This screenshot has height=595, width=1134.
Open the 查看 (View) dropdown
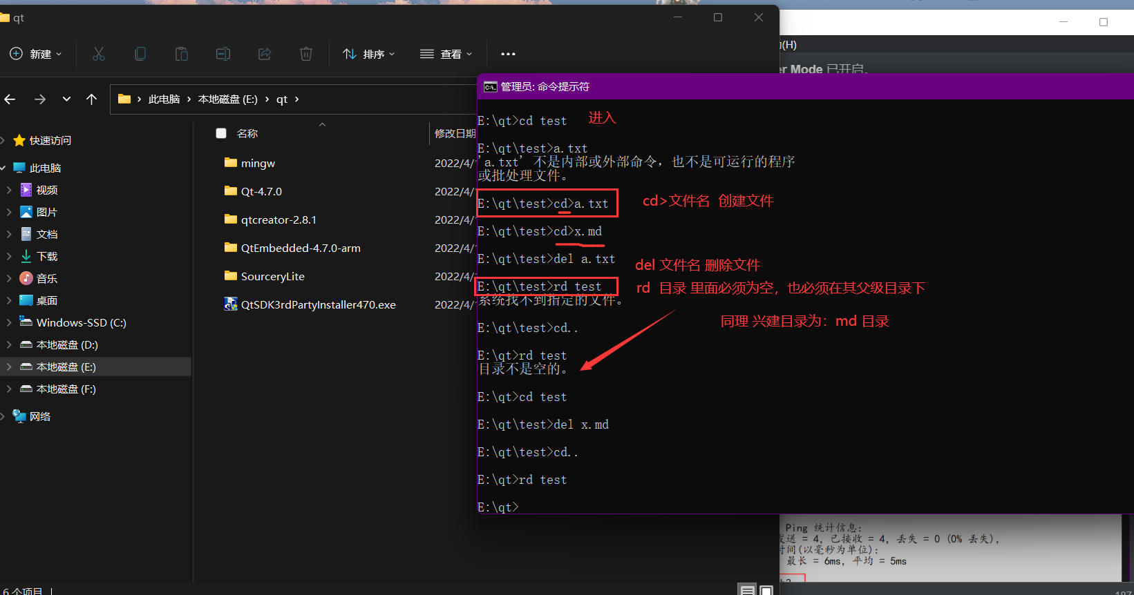coord(446,54)
